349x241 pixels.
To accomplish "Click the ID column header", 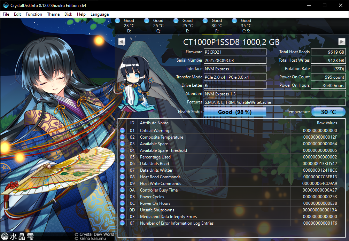I will pyautogui.click(x=132, y=123).
